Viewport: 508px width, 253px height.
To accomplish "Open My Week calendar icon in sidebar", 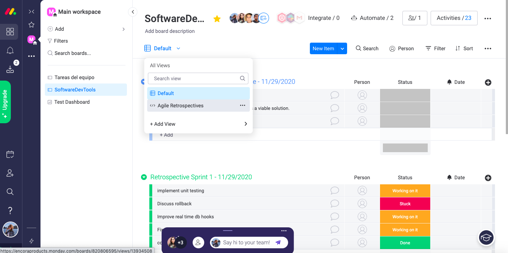I will 10,155.
